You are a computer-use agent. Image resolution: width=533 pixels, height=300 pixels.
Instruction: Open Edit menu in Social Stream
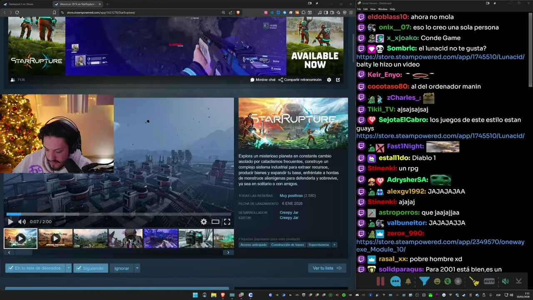[x=365, y=9]
